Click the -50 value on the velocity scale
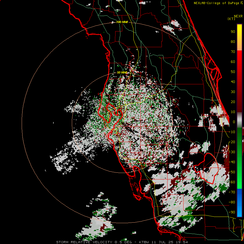This screenshot has height=244, width=244. pos(232,172)
